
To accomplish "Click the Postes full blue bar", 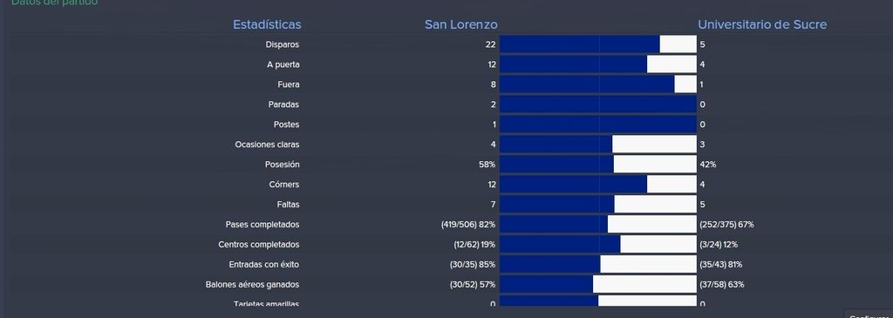I will tap(598, 125).
